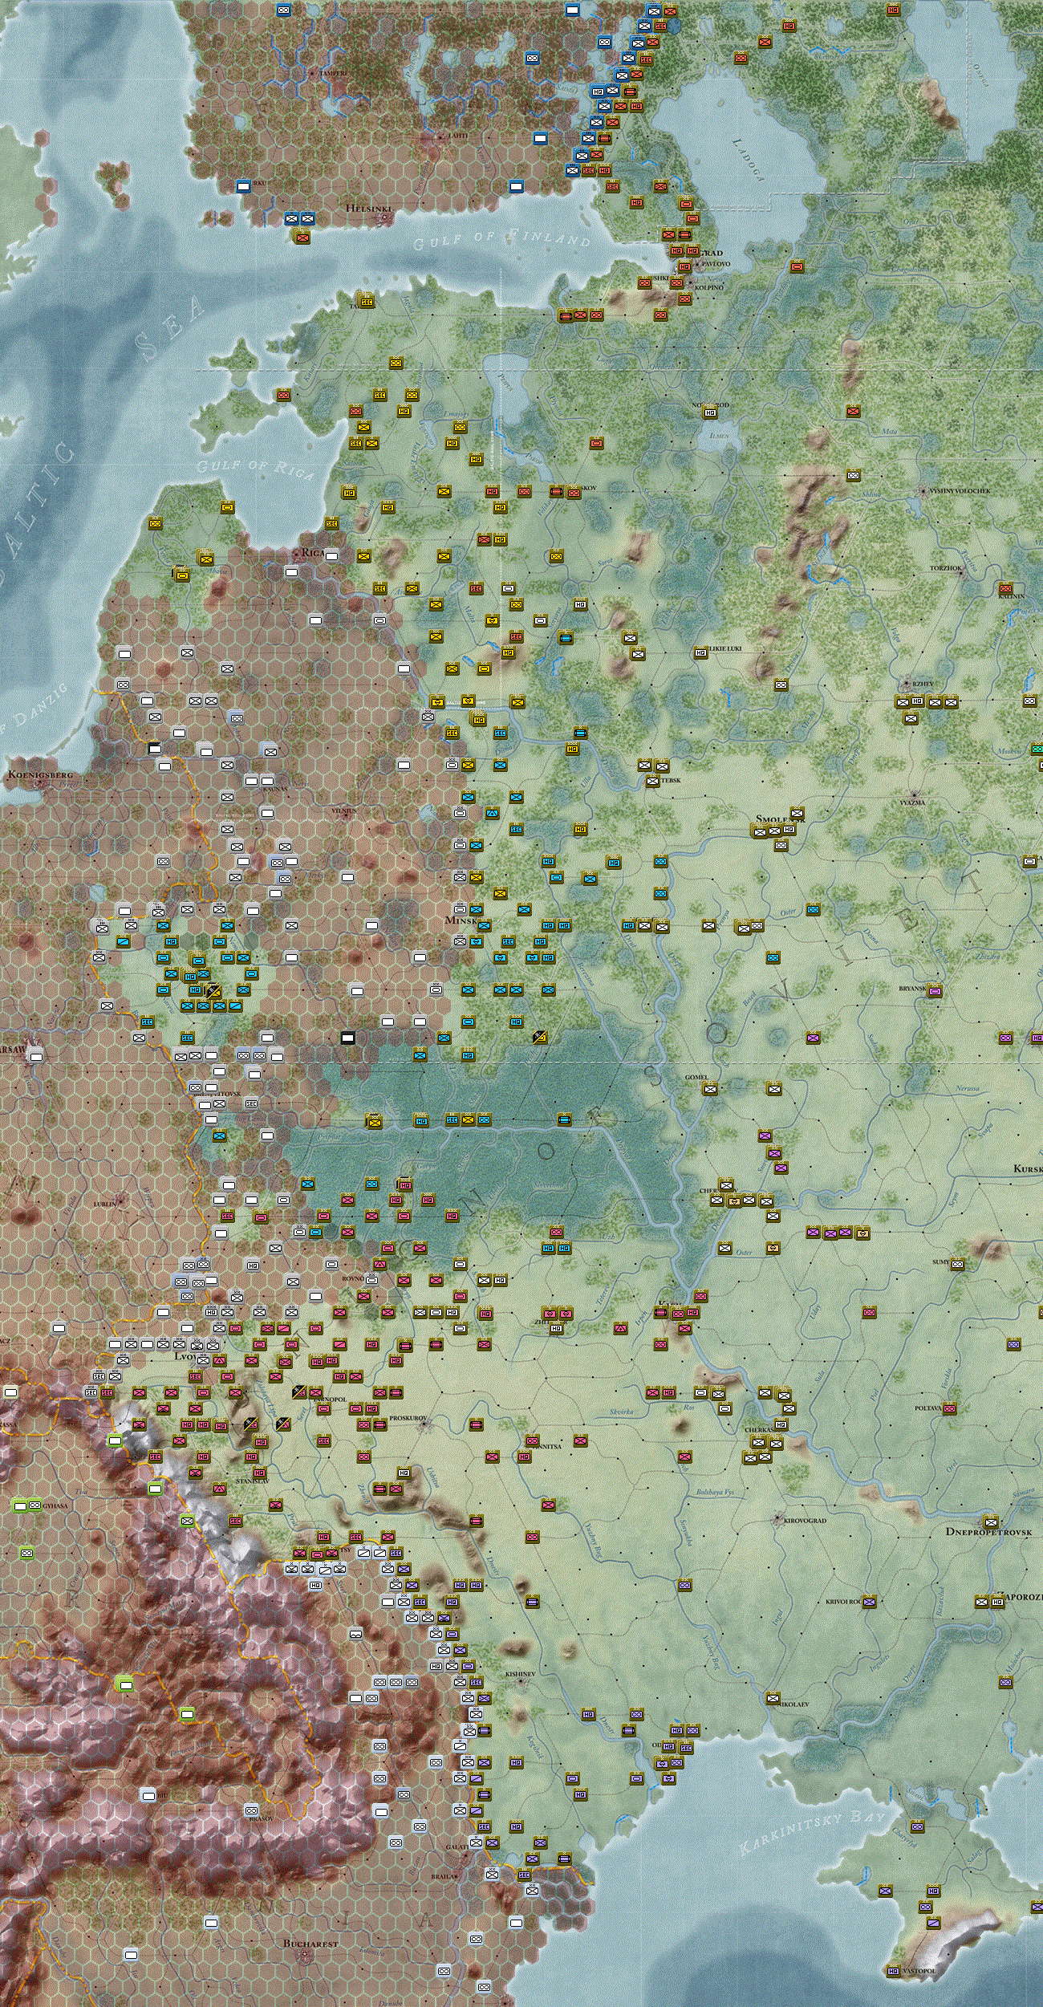
Task: Click the green counter touching the GYHASA label
Action: click(x=34, y=1505)
